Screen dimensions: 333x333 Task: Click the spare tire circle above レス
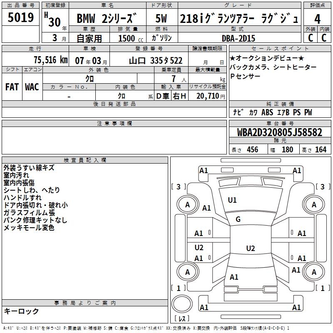point(182,304)
